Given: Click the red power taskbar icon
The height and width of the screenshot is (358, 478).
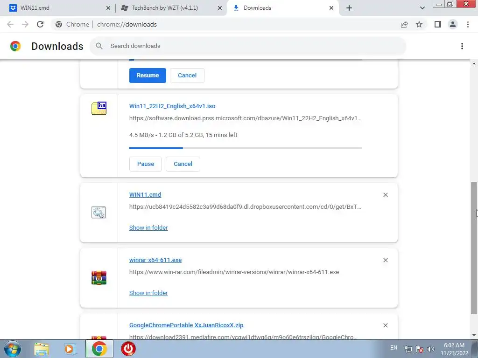Looking at the screenshot, I should click(x=128, y=349).
